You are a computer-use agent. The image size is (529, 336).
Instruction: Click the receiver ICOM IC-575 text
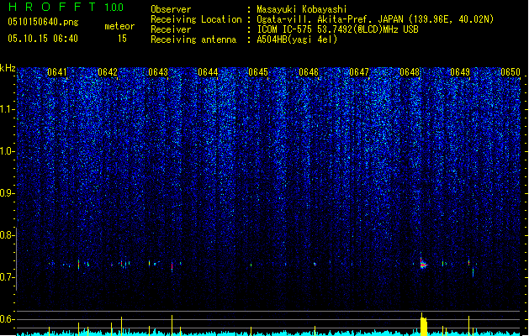pyautogui.click(x=337, y=29)
